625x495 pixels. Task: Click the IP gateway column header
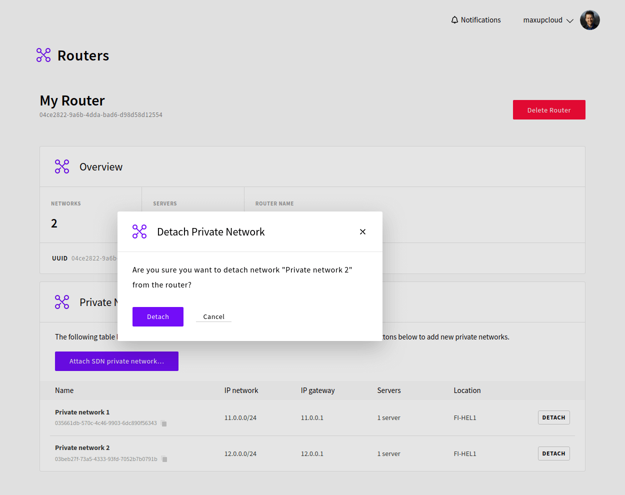click(317, 390)
